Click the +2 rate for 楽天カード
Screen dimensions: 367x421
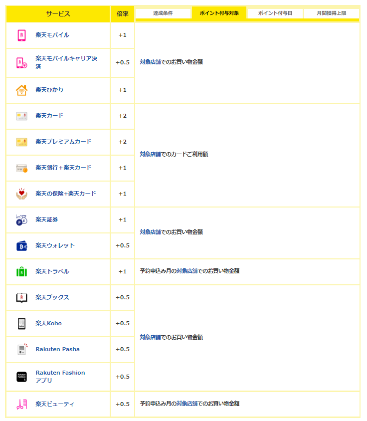(x=123, y=116)
